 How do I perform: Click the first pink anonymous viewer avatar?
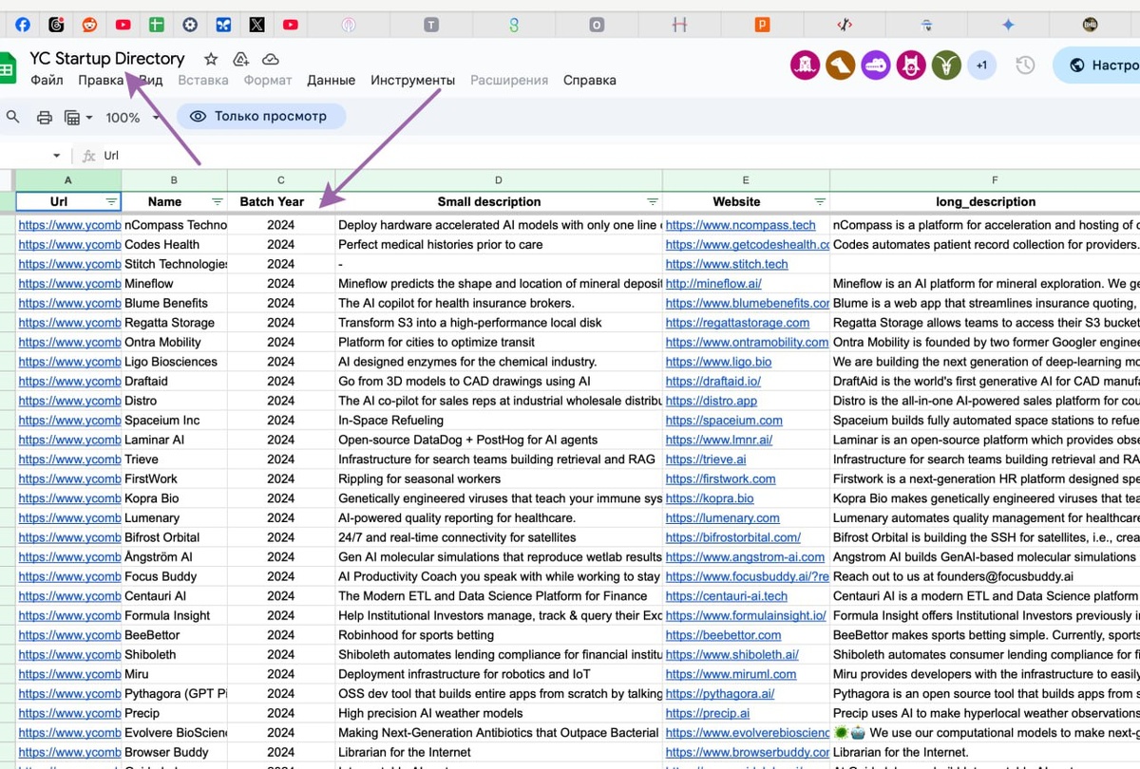[805, 66]
